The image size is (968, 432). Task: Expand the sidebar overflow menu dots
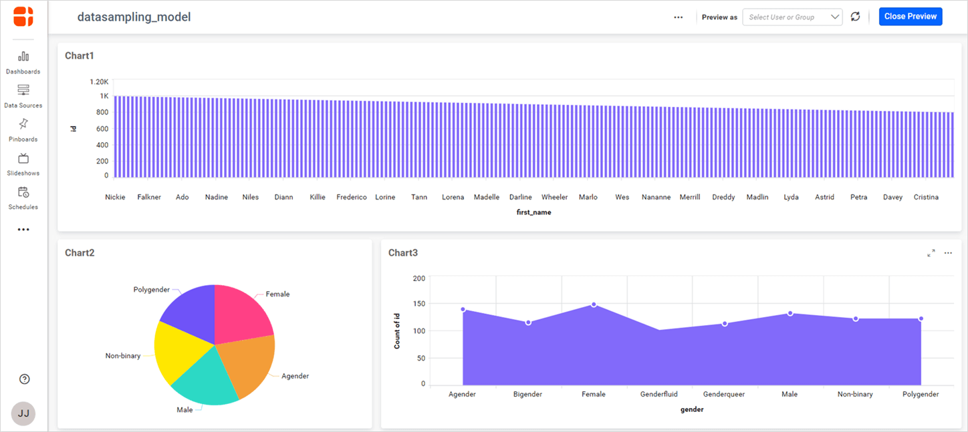(23, 229)
